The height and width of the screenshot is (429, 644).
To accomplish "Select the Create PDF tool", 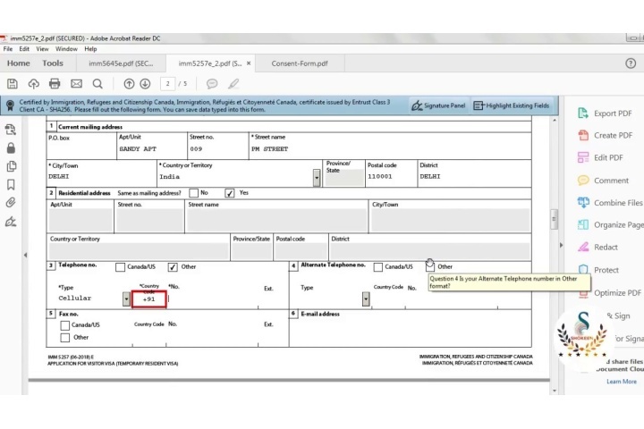I will pos(605,135).
